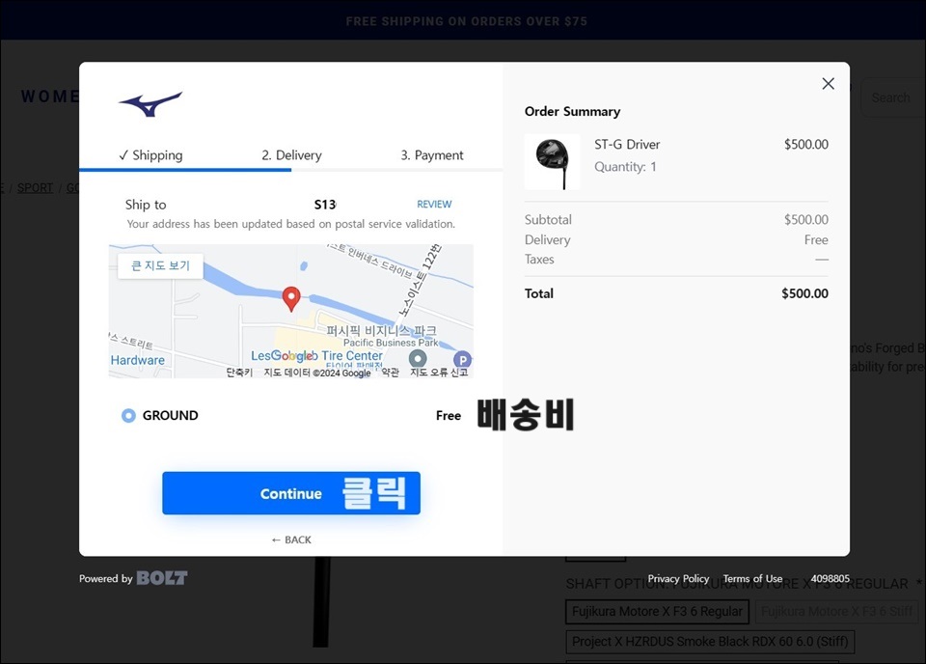Close the checkout dialog with the X
This screenshot has width=926, height=664.
(x=828, y=84)
